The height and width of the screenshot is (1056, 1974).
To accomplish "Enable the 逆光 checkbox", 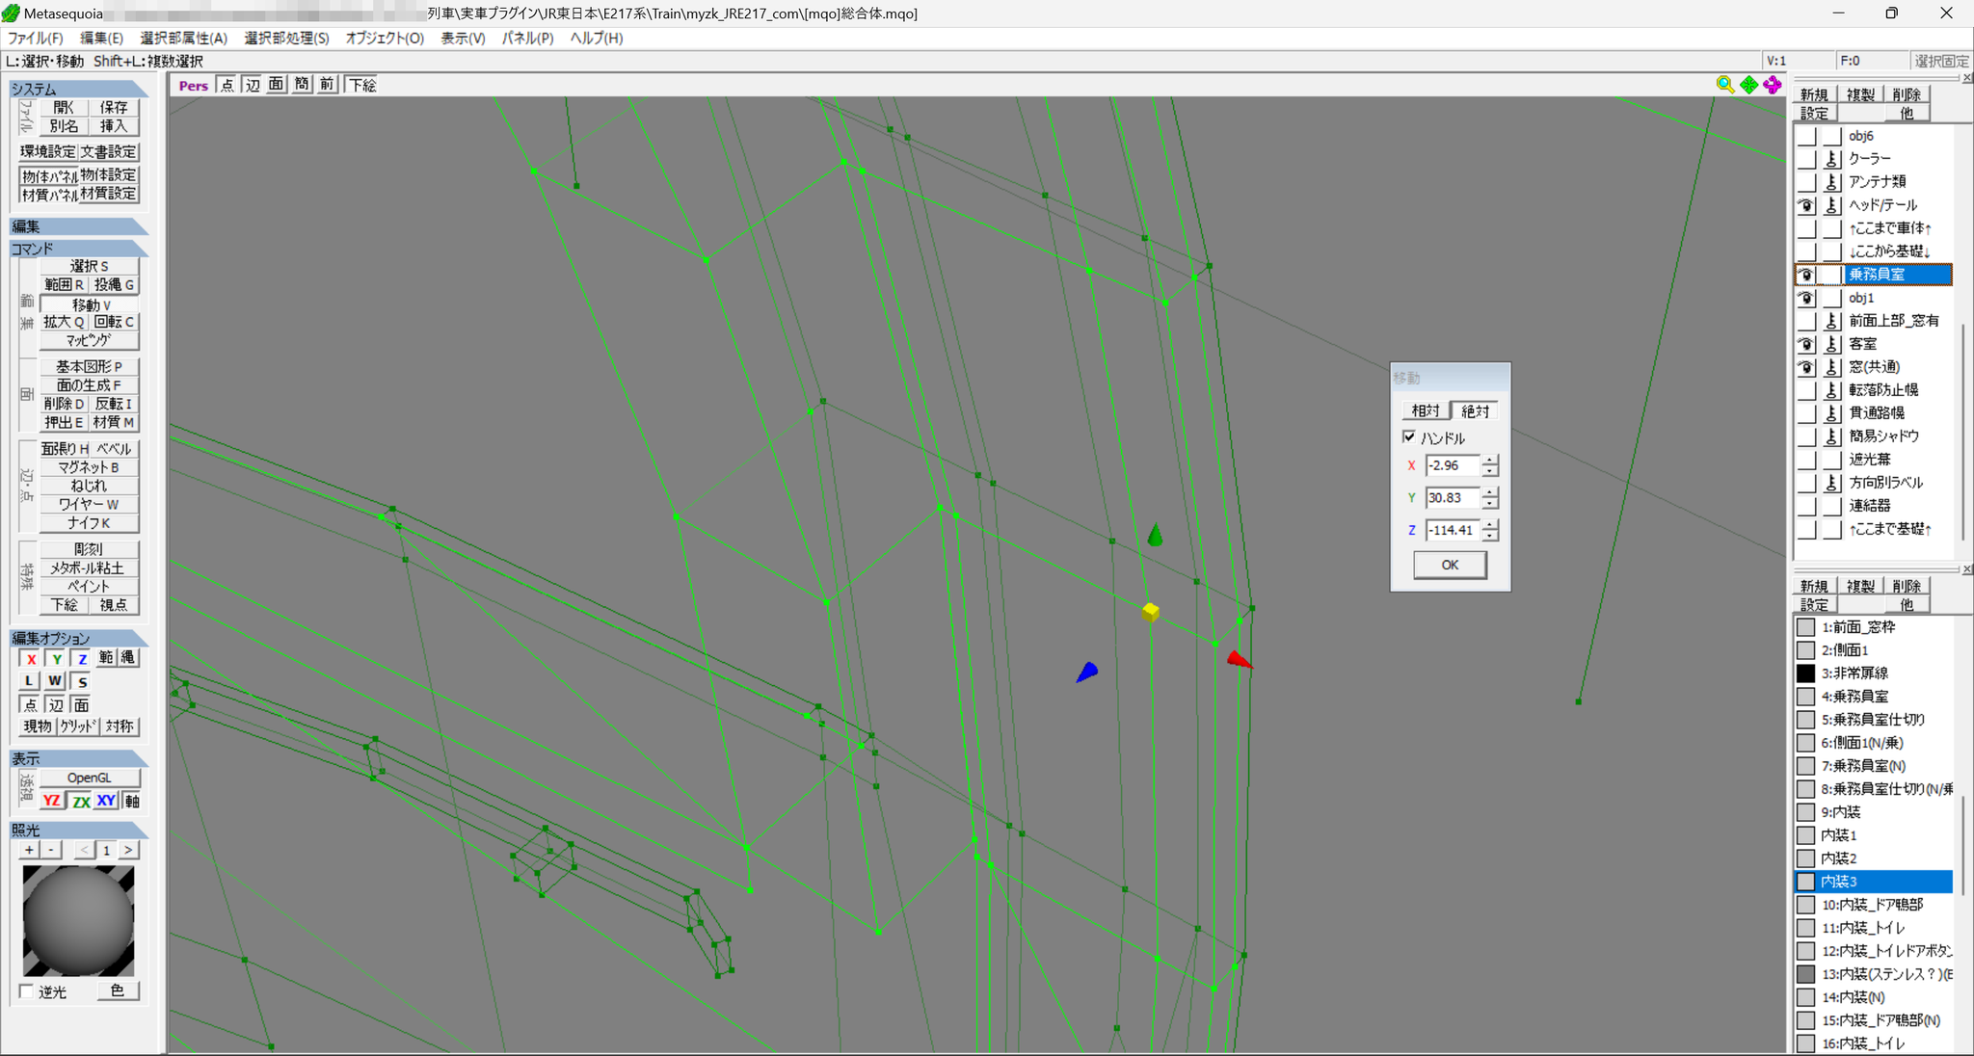I will [27, 991].
